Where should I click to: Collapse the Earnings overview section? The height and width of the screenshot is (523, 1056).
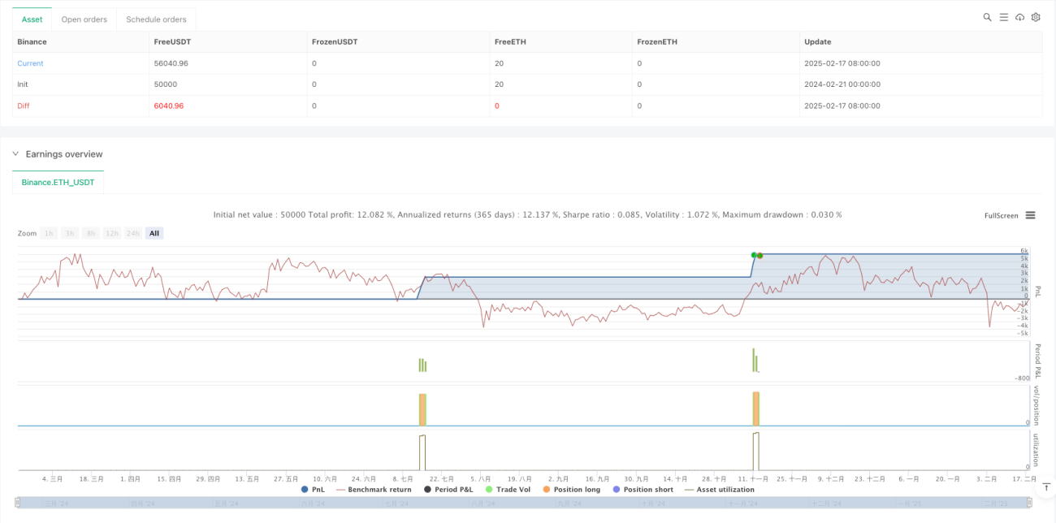tap(15, 154)
